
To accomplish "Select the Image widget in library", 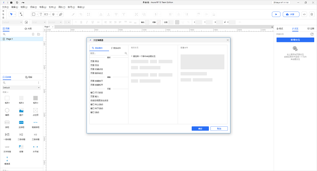I will [21, 112].
